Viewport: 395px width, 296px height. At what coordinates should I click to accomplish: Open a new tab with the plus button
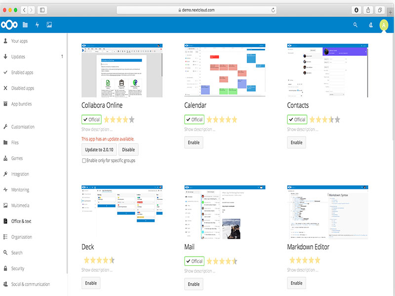click(x=391, y=12)
